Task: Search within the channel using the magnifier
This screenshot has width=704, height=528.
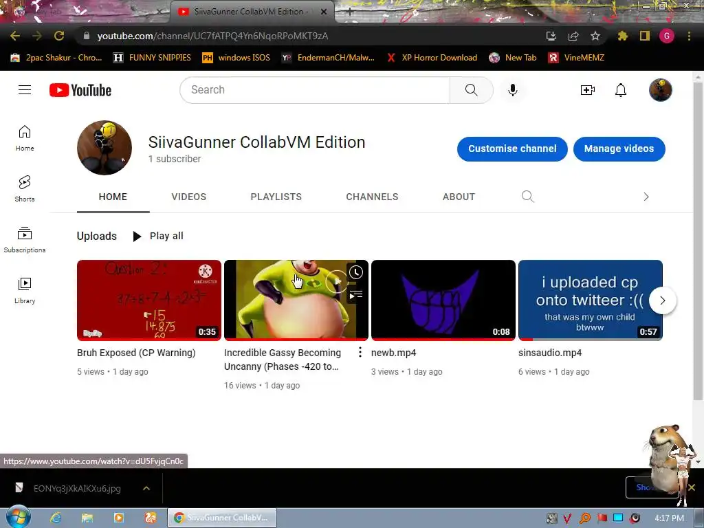Action: click(527, 197)
